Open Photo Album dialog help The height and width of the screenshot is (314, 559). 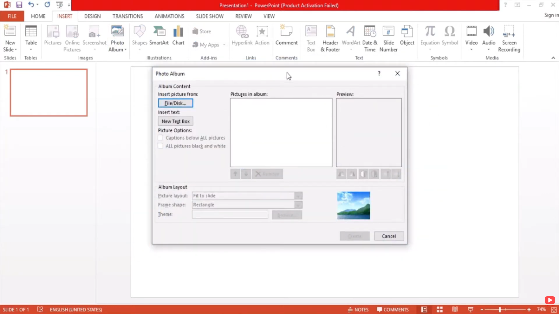[379, 73]
